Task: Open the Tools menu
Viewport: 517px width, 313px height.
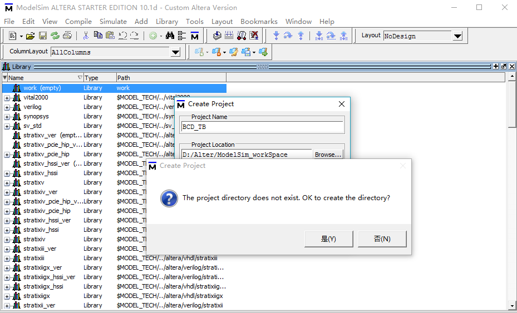Action: point(195,22)
